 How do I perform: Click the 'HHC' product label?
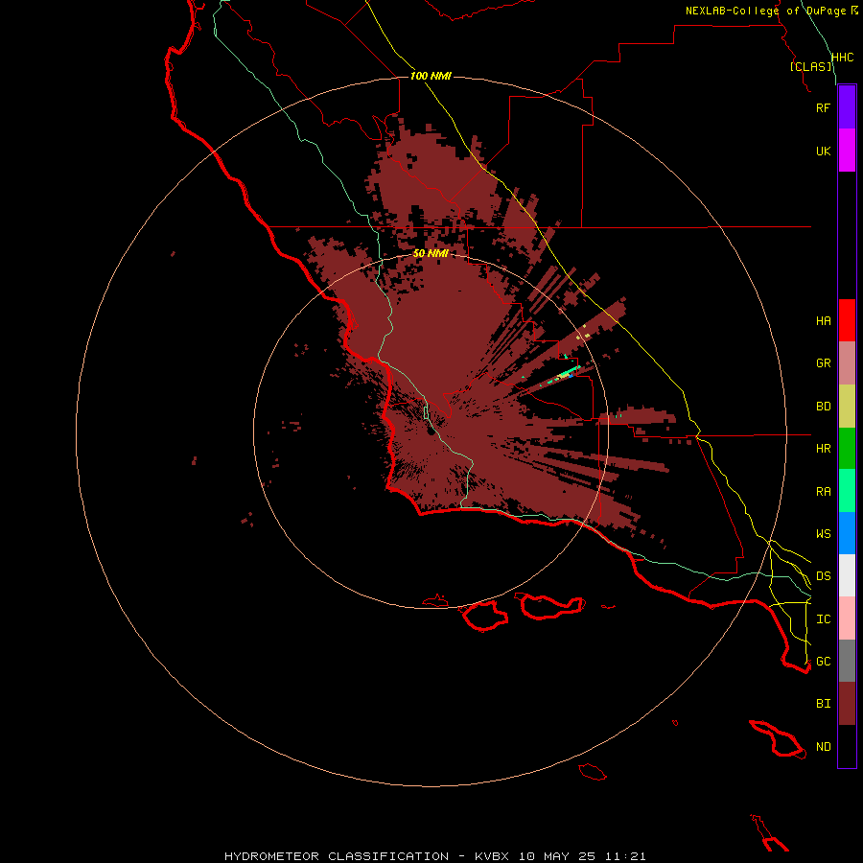click(x=842, y=58)
